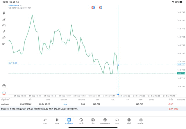Viewport: 186px width, 129px height.
Task: Toggle the circular red-blue chart icon
Action: point(101,8)
